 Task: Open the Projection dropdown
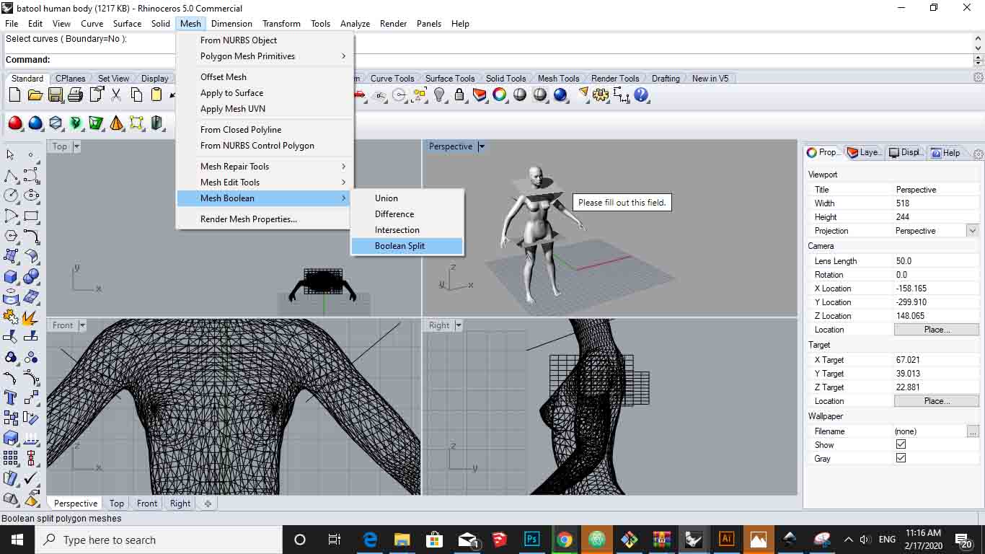pyautogui.click(x=972, y=231)
